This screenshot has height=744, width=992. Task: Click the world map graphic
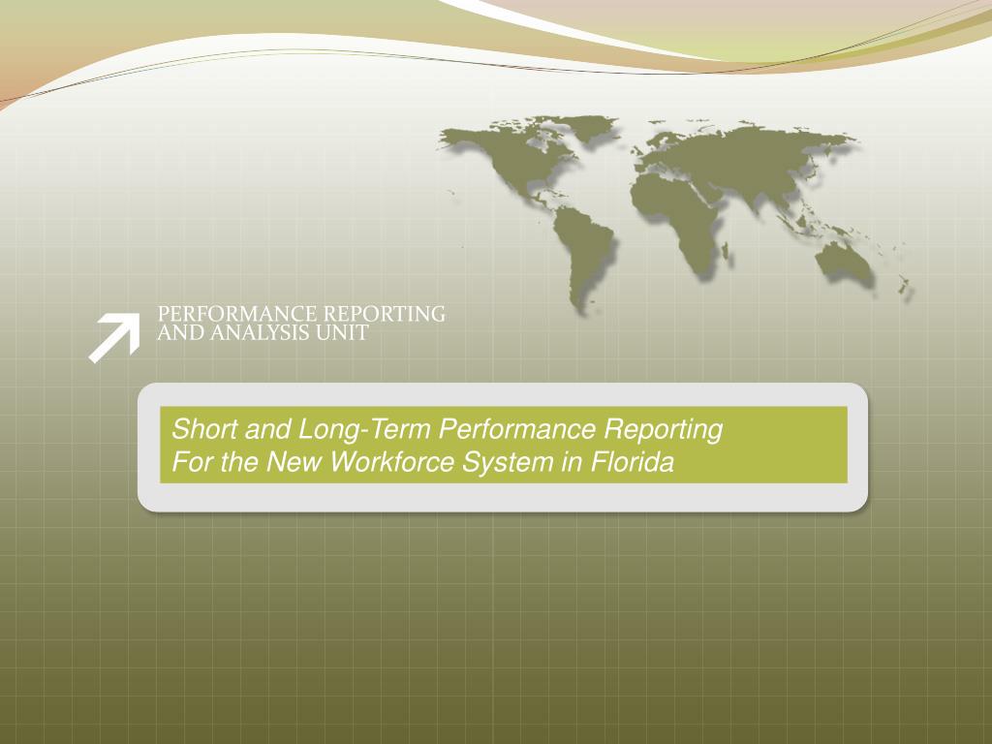tap(675, 215)
